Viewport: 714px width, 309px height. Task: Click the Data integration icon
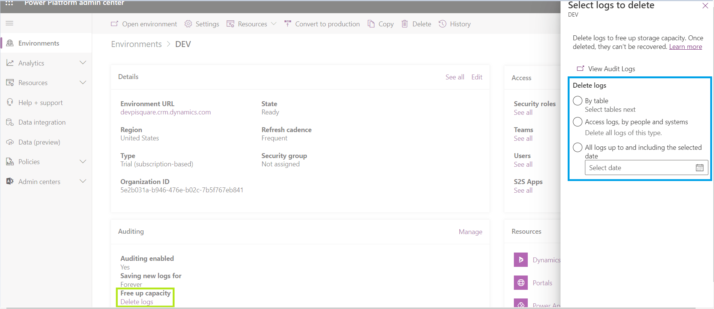pos(10,122)
